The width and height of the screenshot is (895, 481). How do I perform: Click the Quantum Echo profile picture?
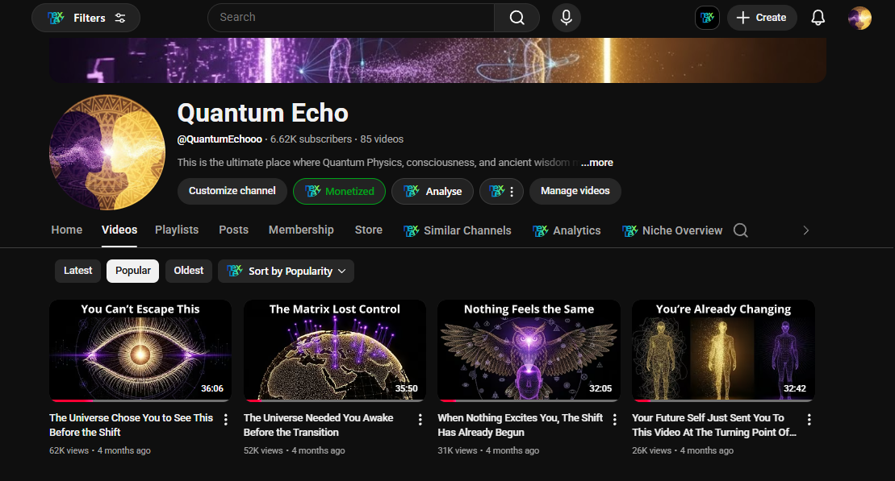pos(107,152)
